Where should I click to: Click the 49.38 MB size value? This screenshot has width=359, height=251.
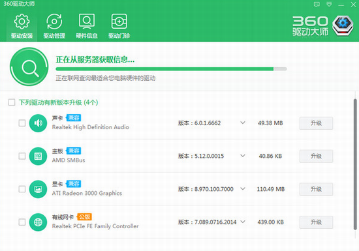tap(270, 123)
